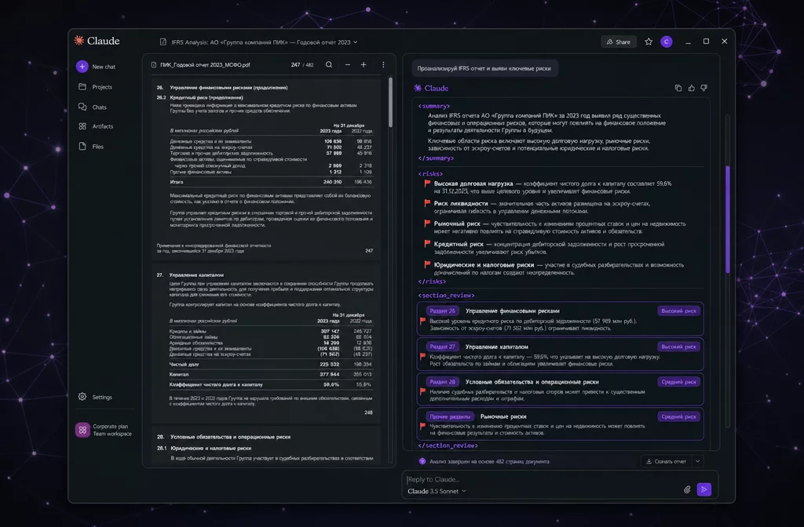Open the Управление финансовыми рисками review card
Viewport: 804px width, 527px height.
point(560,318)
